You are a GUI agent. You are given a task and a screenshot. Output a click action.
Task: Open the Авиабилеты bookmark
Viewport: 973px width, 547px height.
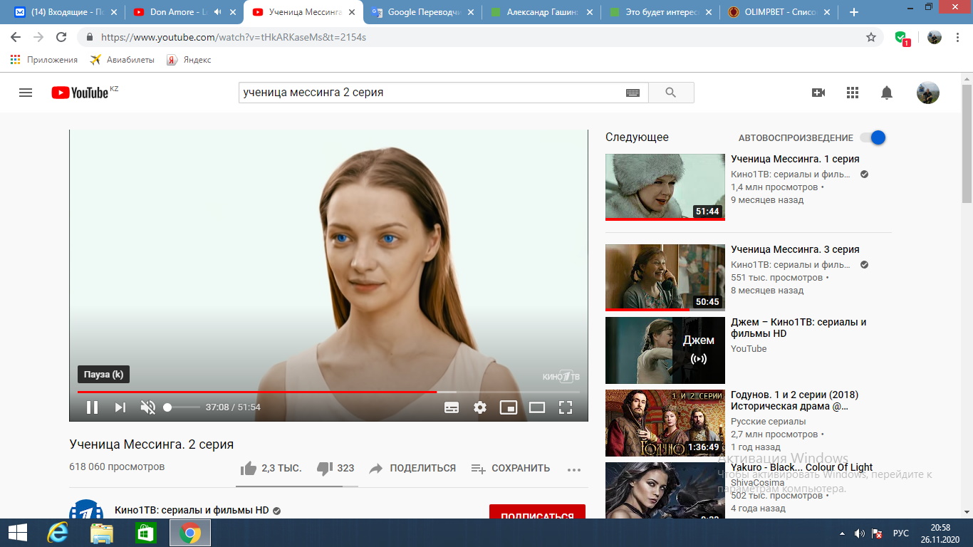click(122, 60)
